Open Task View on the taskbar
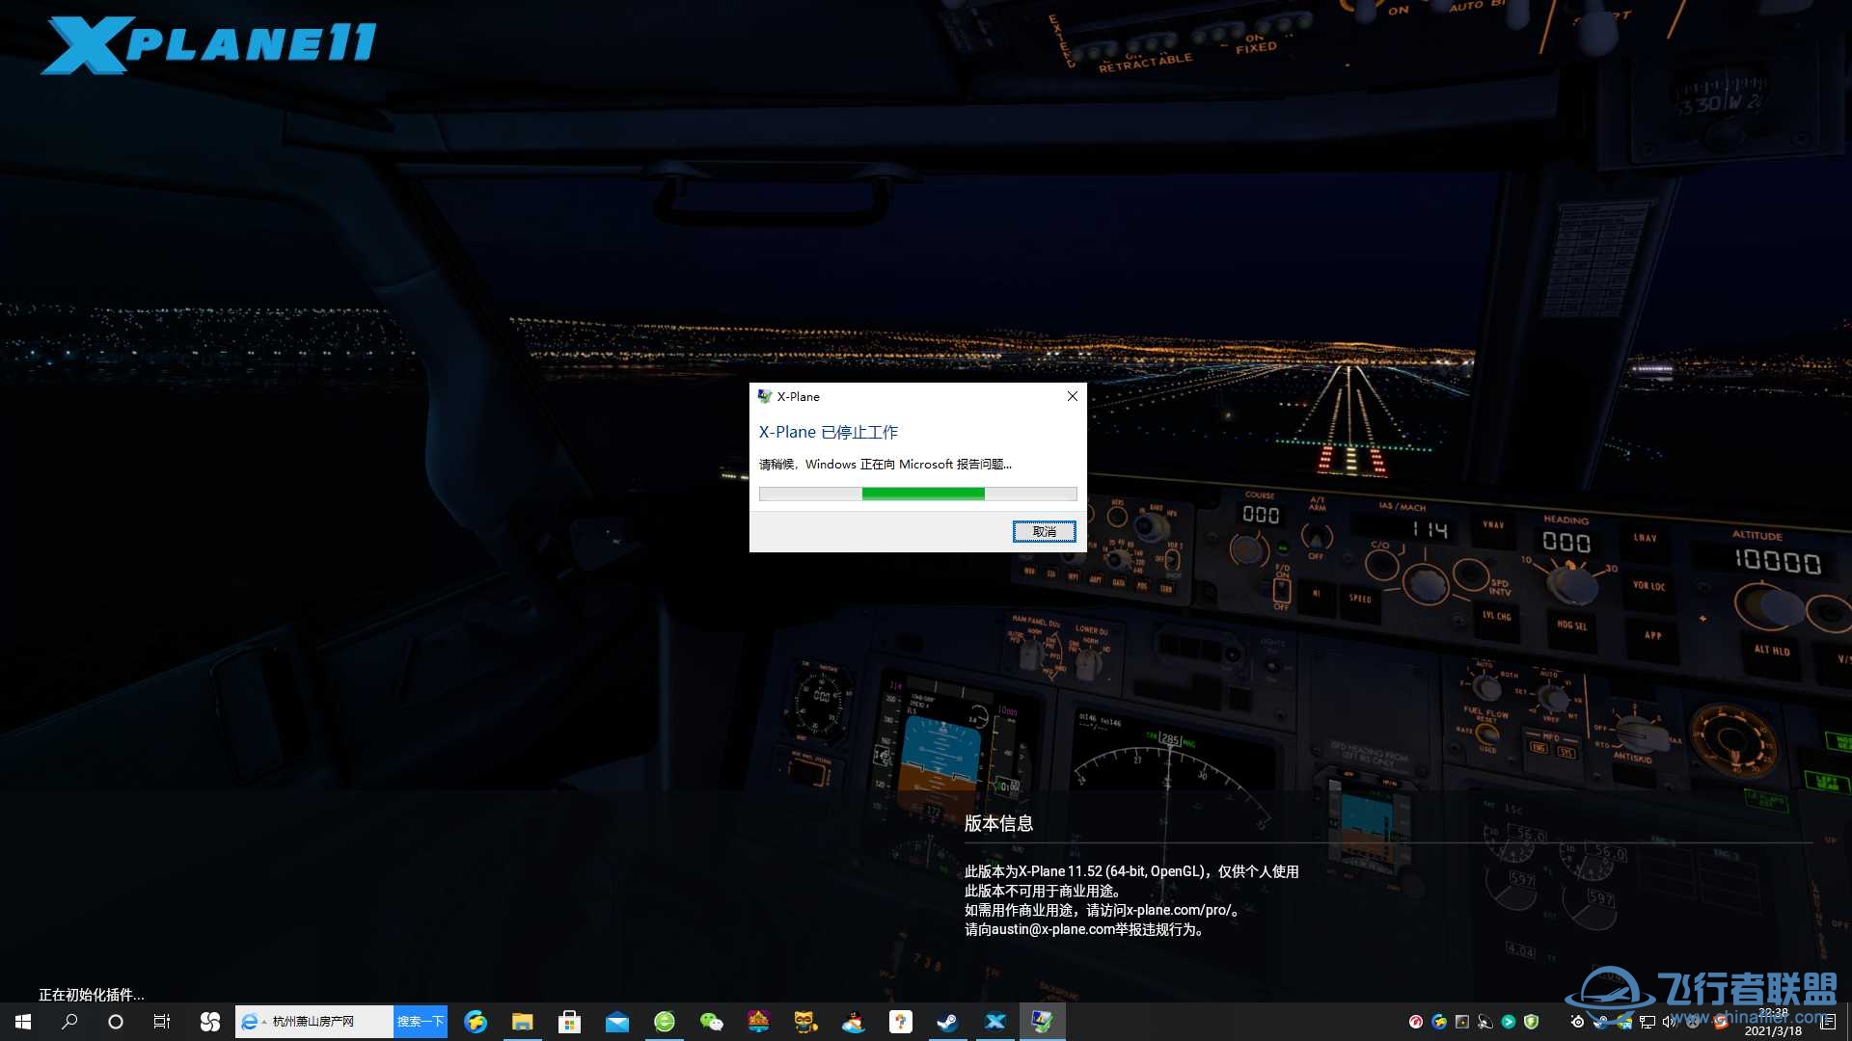1852x1041 pixels. [162, 1022]
